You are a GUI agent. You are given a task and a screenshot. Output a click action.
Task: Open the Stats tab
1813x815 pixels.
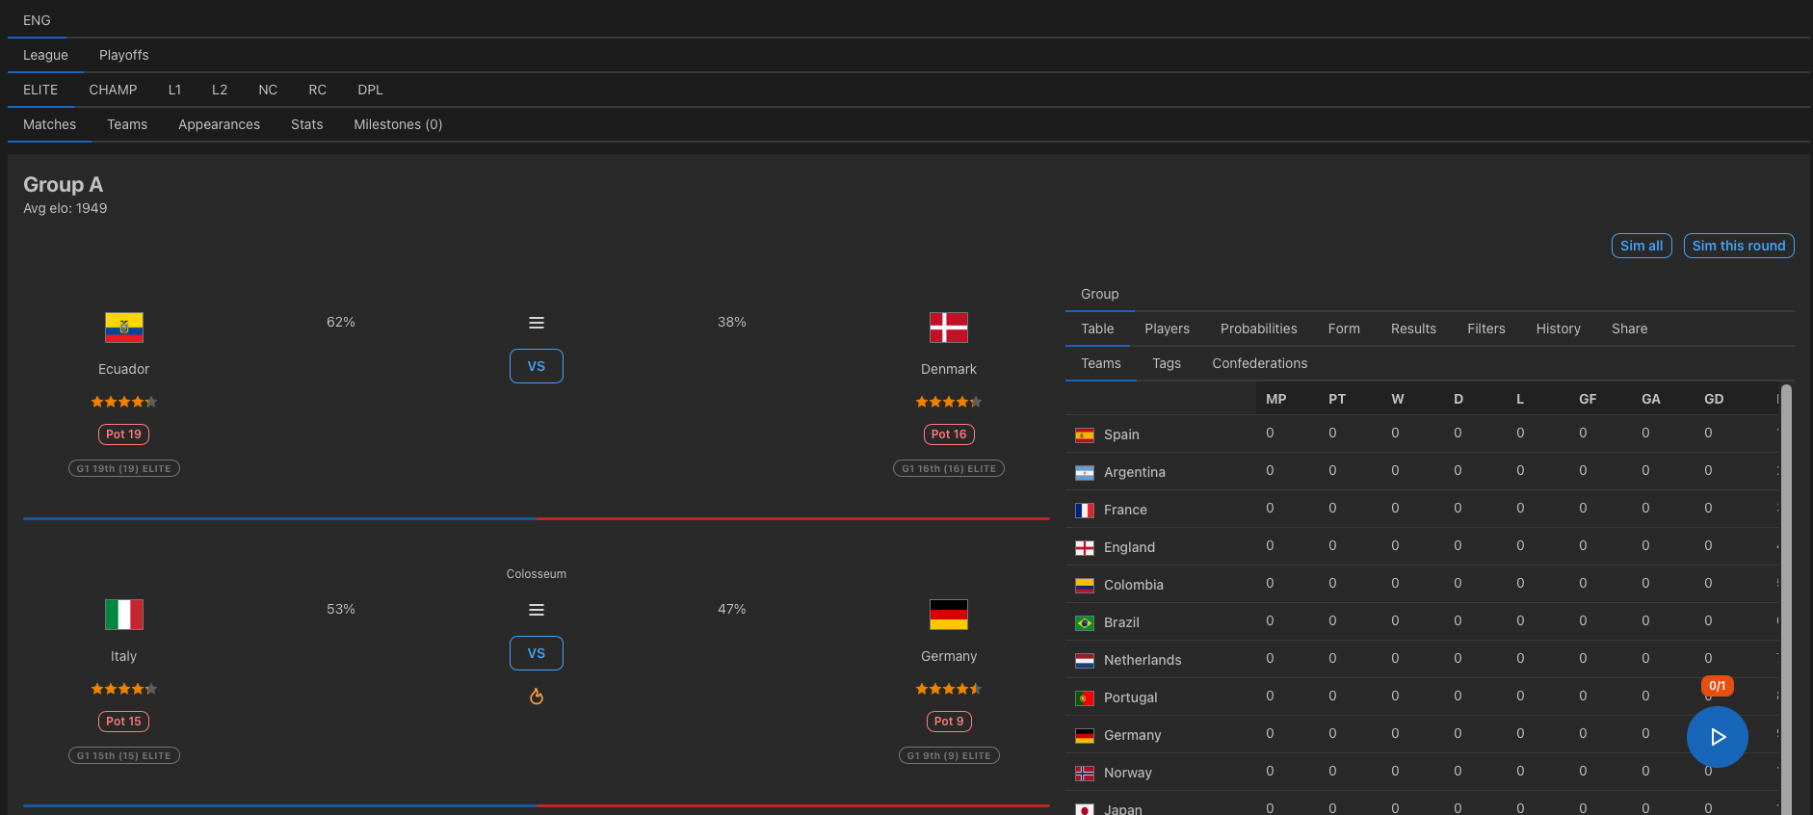307,124
